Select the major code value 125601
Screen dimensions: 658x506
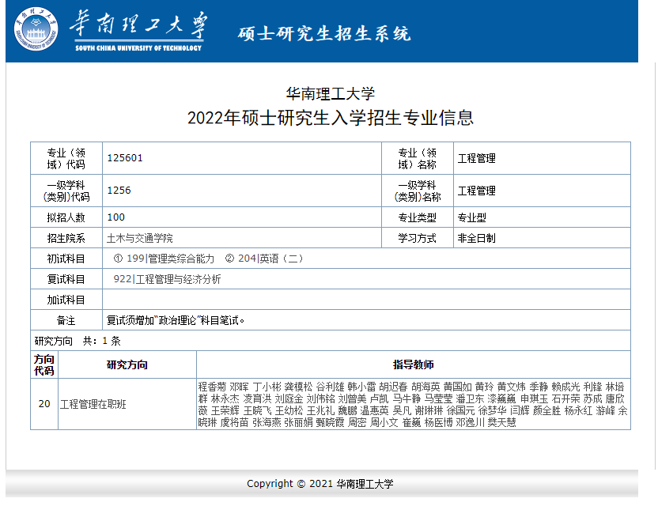(x=125, y=158)
